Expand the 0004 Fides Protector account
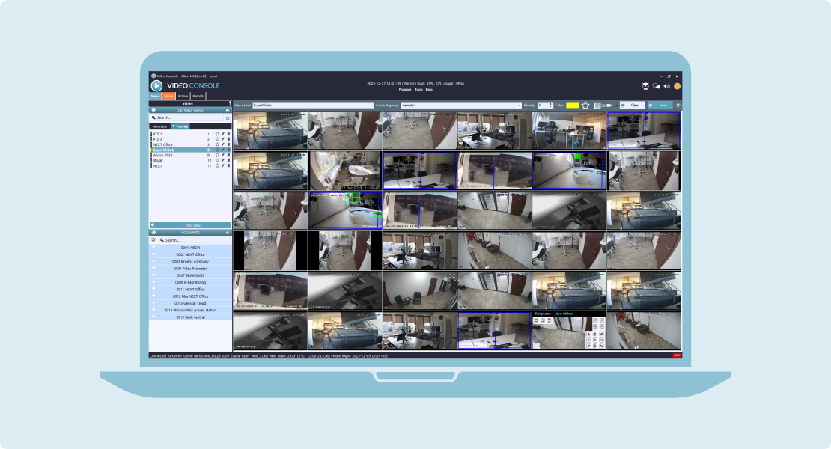The height and width of the screenshot is (449, 831). tap(153, 269)
